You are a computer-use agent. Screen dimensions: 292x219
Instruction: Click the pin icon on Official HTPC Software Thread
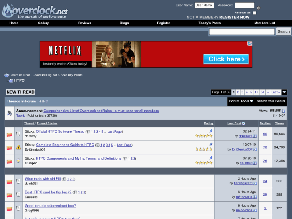(x=211, y=131)
